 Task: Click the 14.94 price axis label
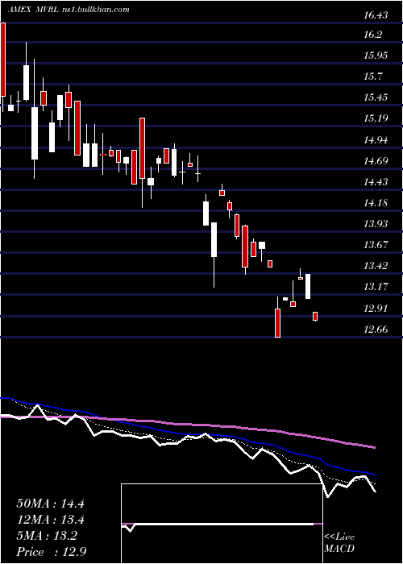pos(376,140)
